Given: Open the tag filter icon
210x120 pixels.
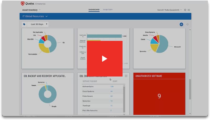Looking at the screenshot, I should point(24,24).
